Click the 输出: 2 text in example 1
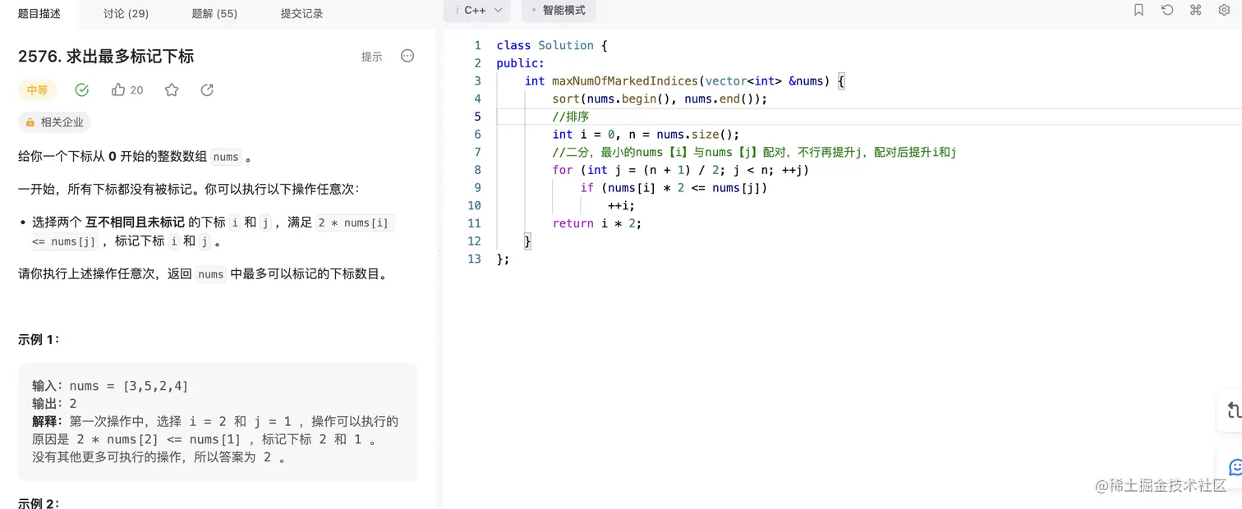 [x=55, y=404]
